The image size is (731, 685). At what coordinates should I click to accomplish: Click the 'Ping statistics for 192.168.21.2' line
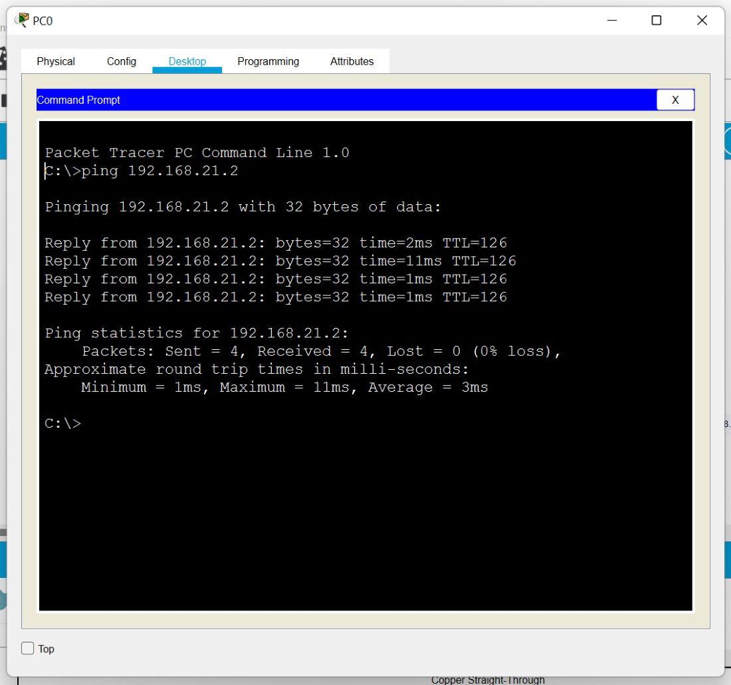pyautogui.click(x=196, y=333)
